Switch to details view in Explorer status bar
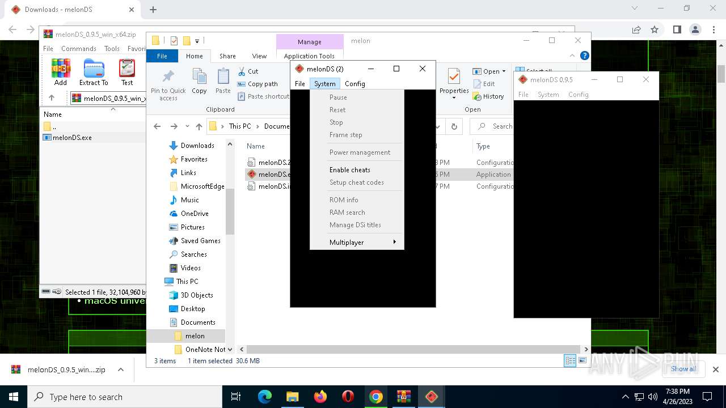The image size is (726, 408). coord(570,361)
